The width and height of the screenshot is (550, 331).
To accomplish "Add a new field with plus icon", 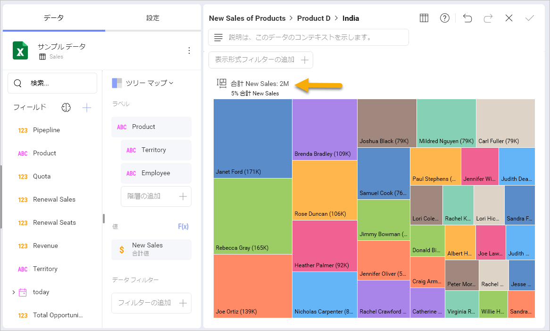I will coord(87,107).
